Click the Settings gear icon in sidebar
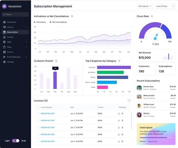The width and height of the screenshot is (178, 148). [x=4, y=62]
